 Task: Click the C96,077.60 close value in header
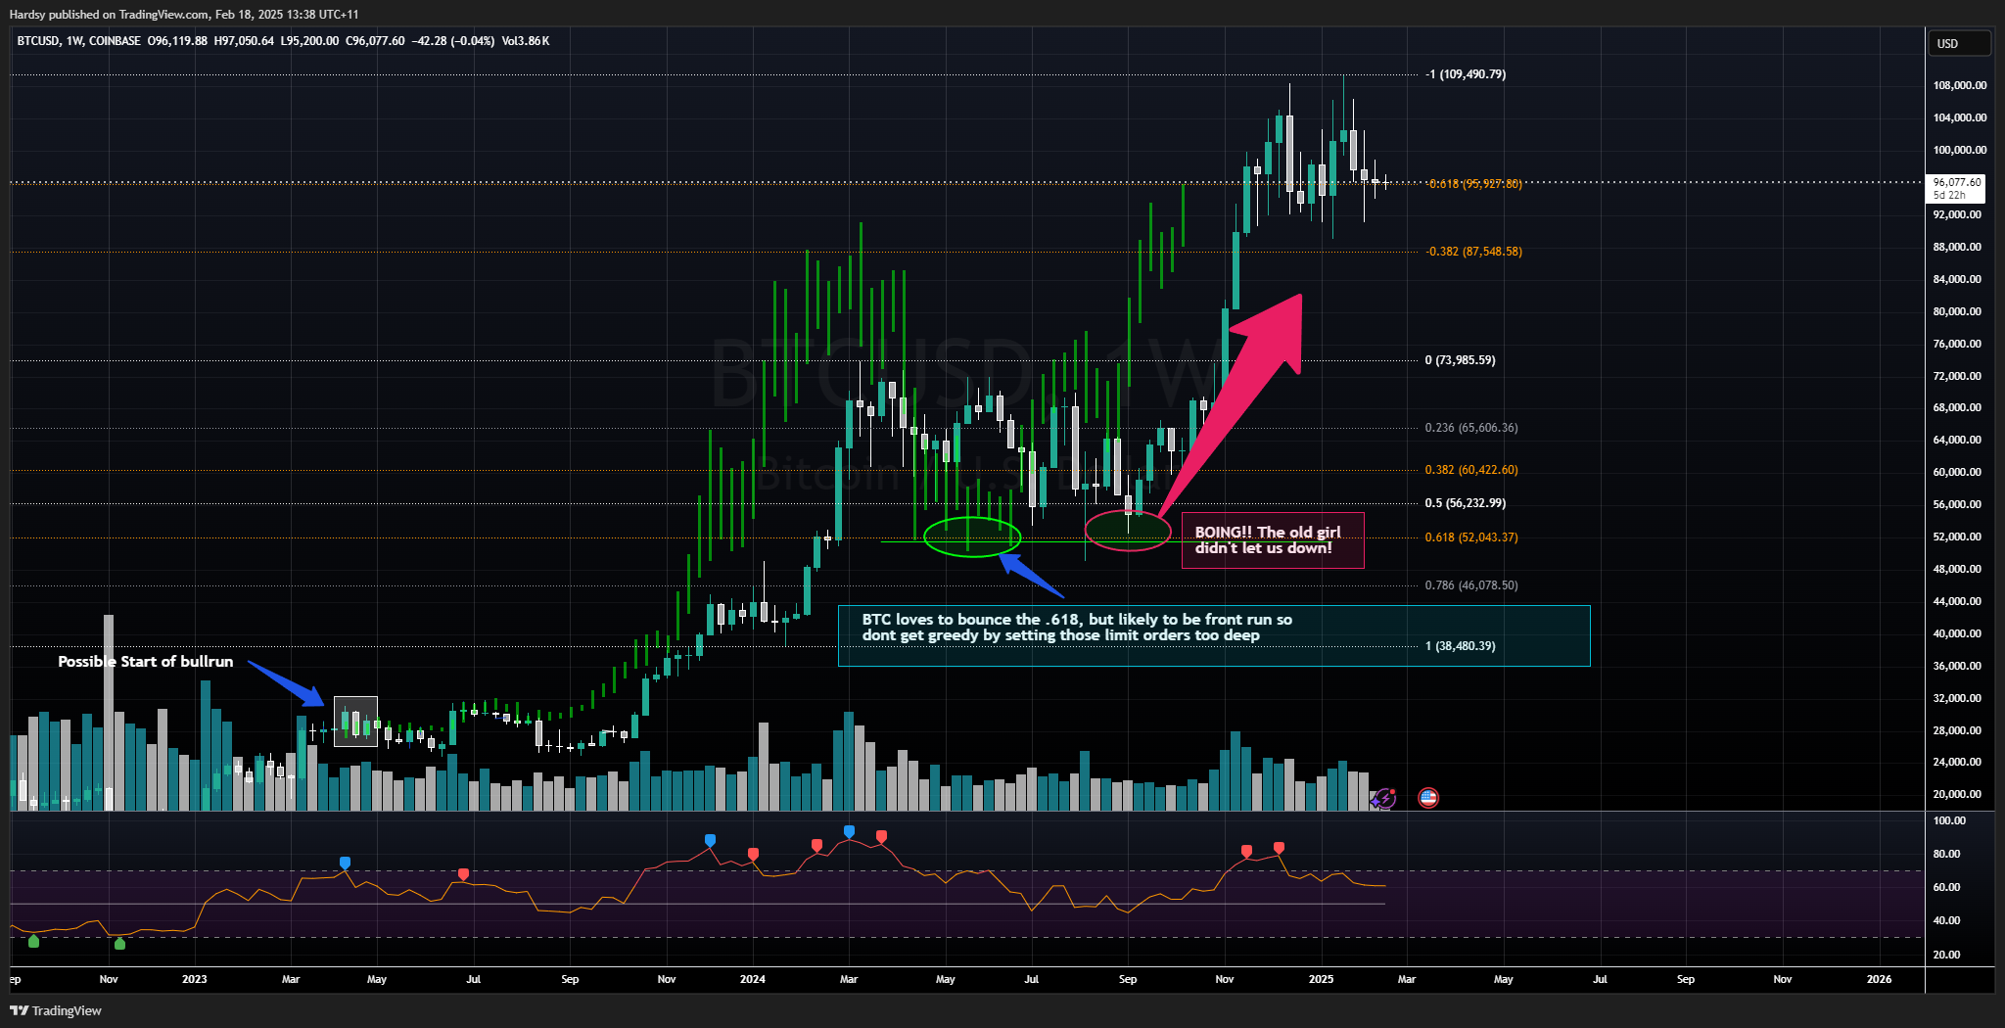coord(375,41)
